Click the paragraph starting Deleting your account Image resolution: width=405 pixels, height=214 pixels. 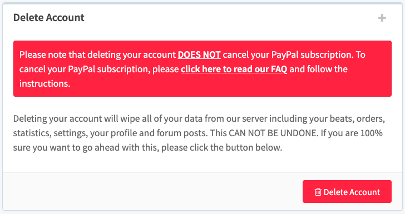coord(199,133)
